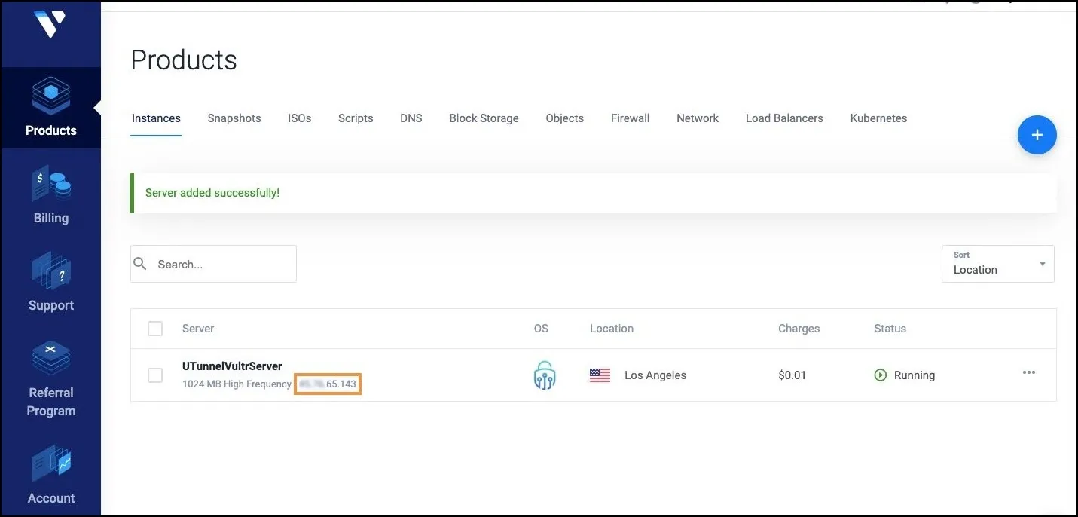Screen dimensions: 1078x517
Task: Click the United States flag icon
Action: 600,375
